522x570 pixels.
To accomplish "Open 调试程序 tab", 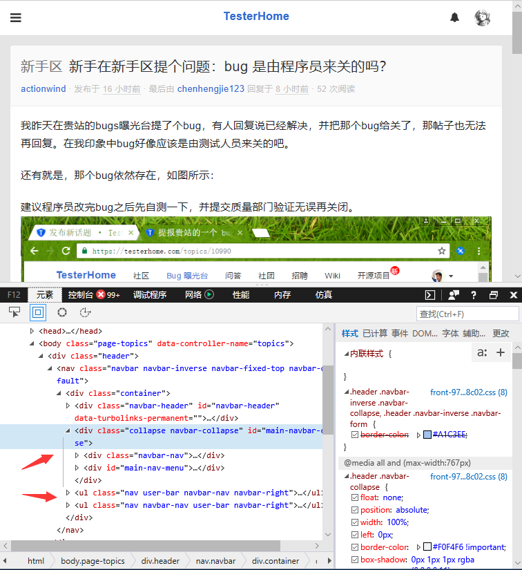I will pyautogui.click(x=150, y=295).
